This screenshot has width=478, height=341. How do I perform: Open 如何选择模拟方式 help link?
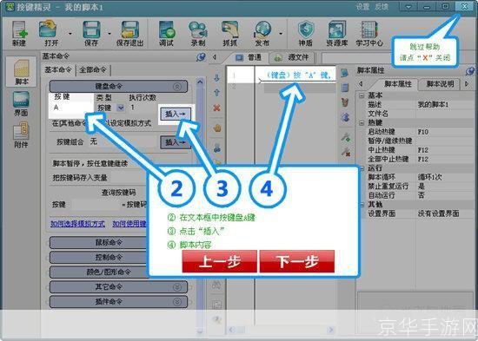click(77, 225)
